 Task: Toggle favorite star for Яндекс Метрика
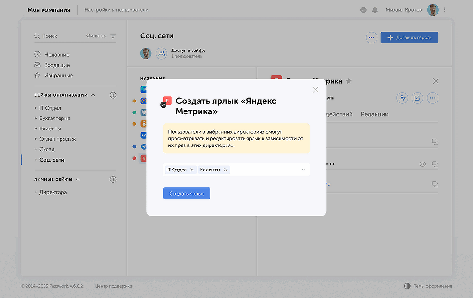(349, 81)
